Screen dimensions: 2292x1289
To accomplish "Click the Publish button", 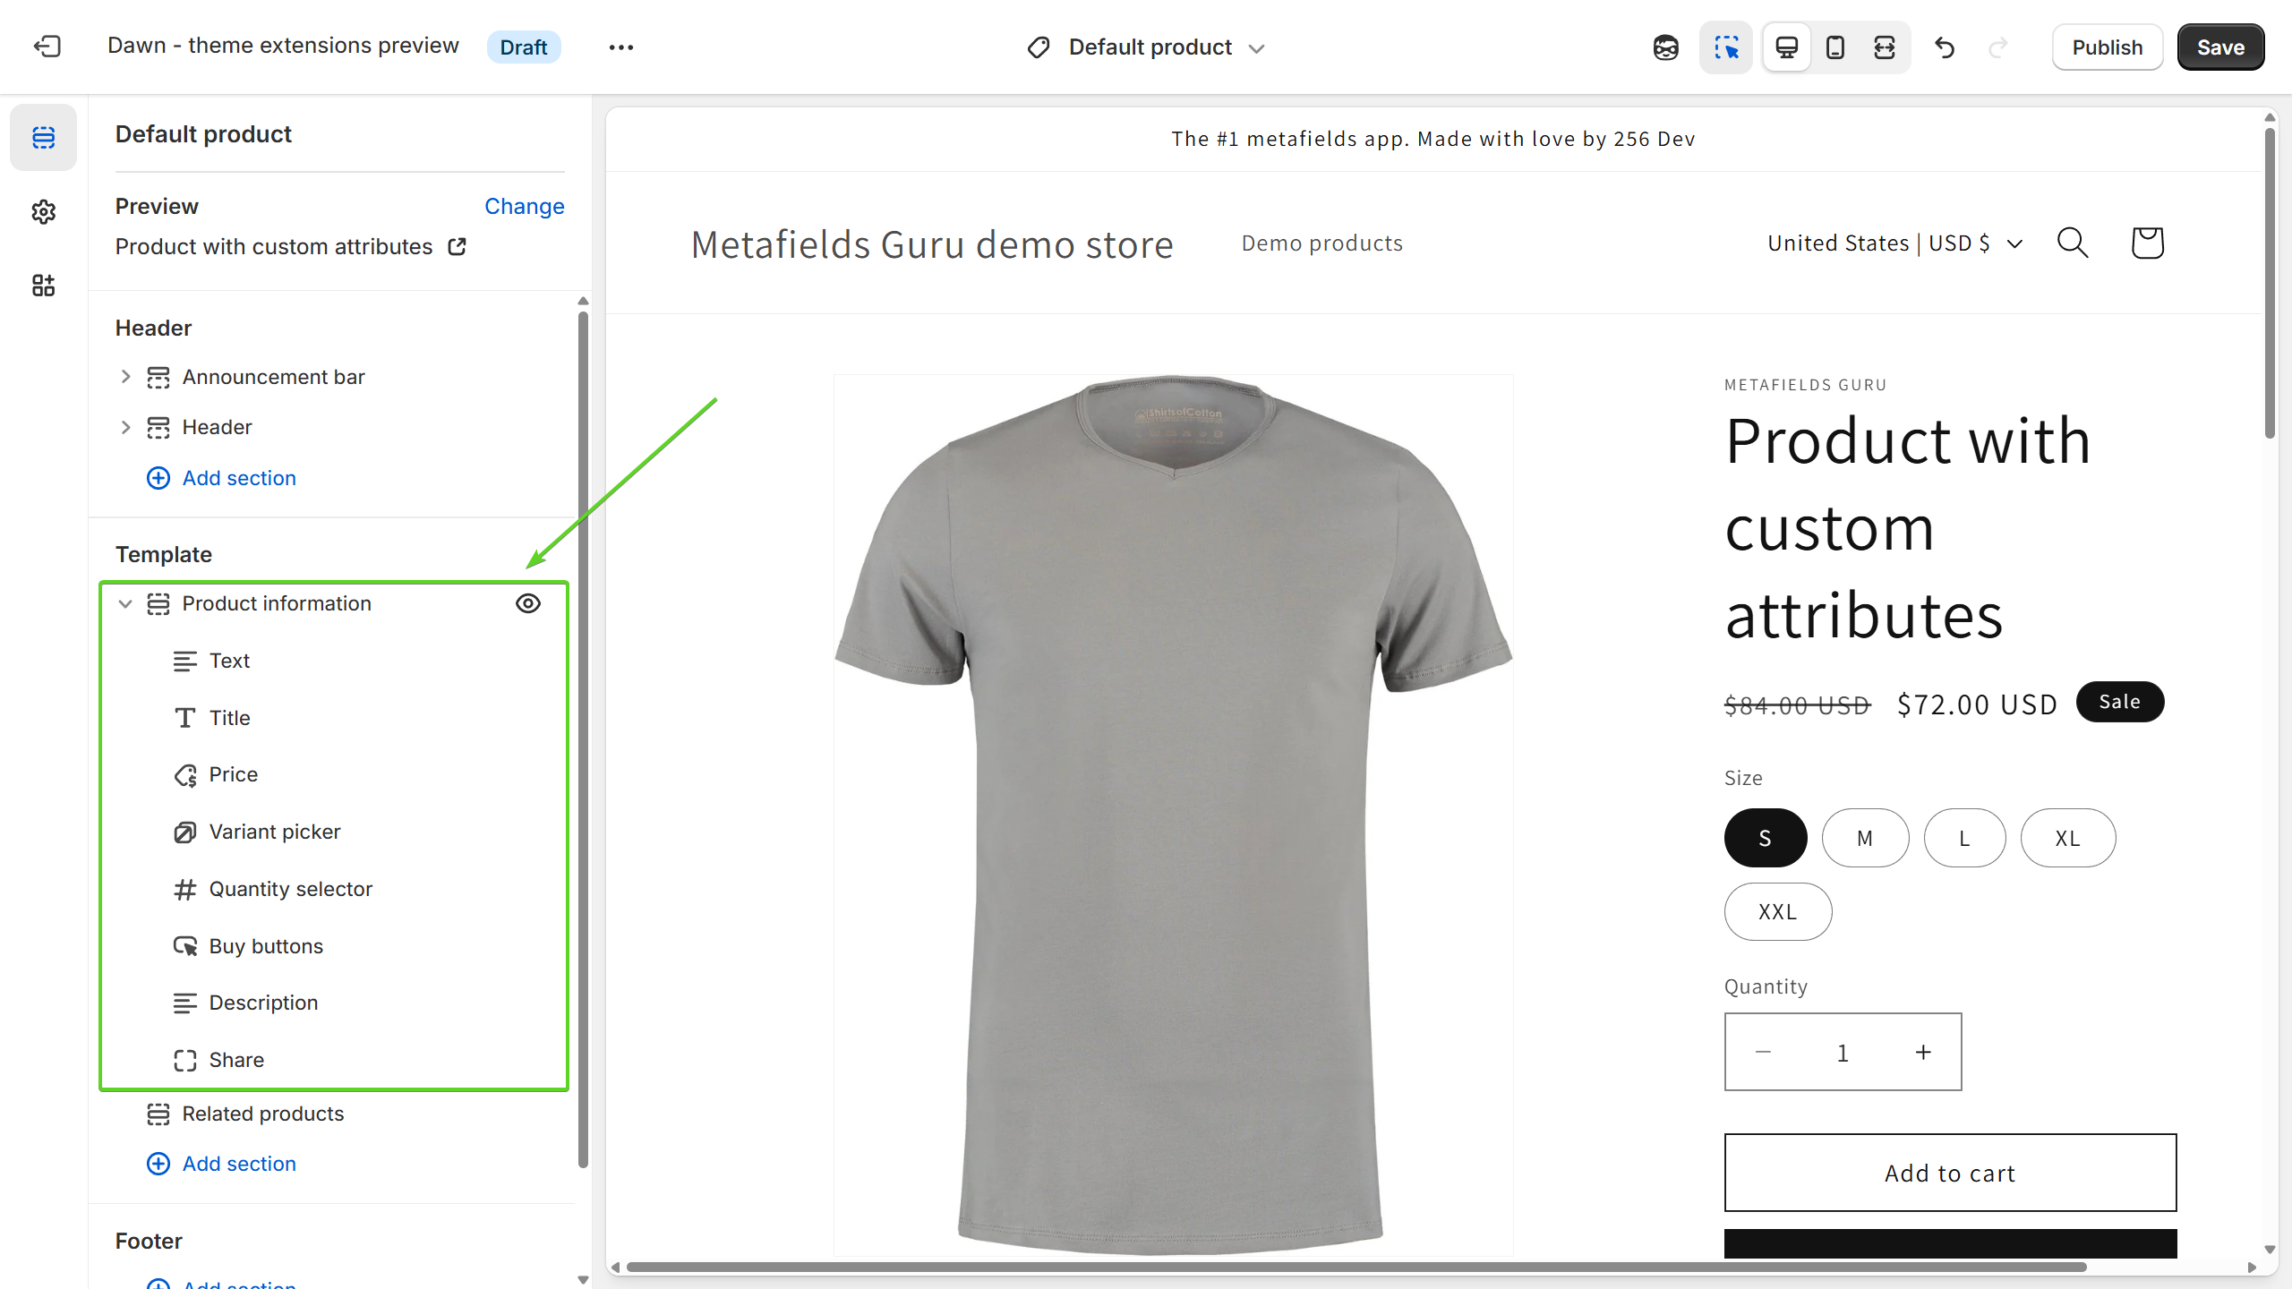I will (x=2107, y=47).
